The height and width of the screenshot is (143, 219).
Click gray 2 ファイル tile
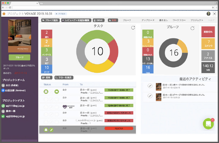(x=208, y=56)
